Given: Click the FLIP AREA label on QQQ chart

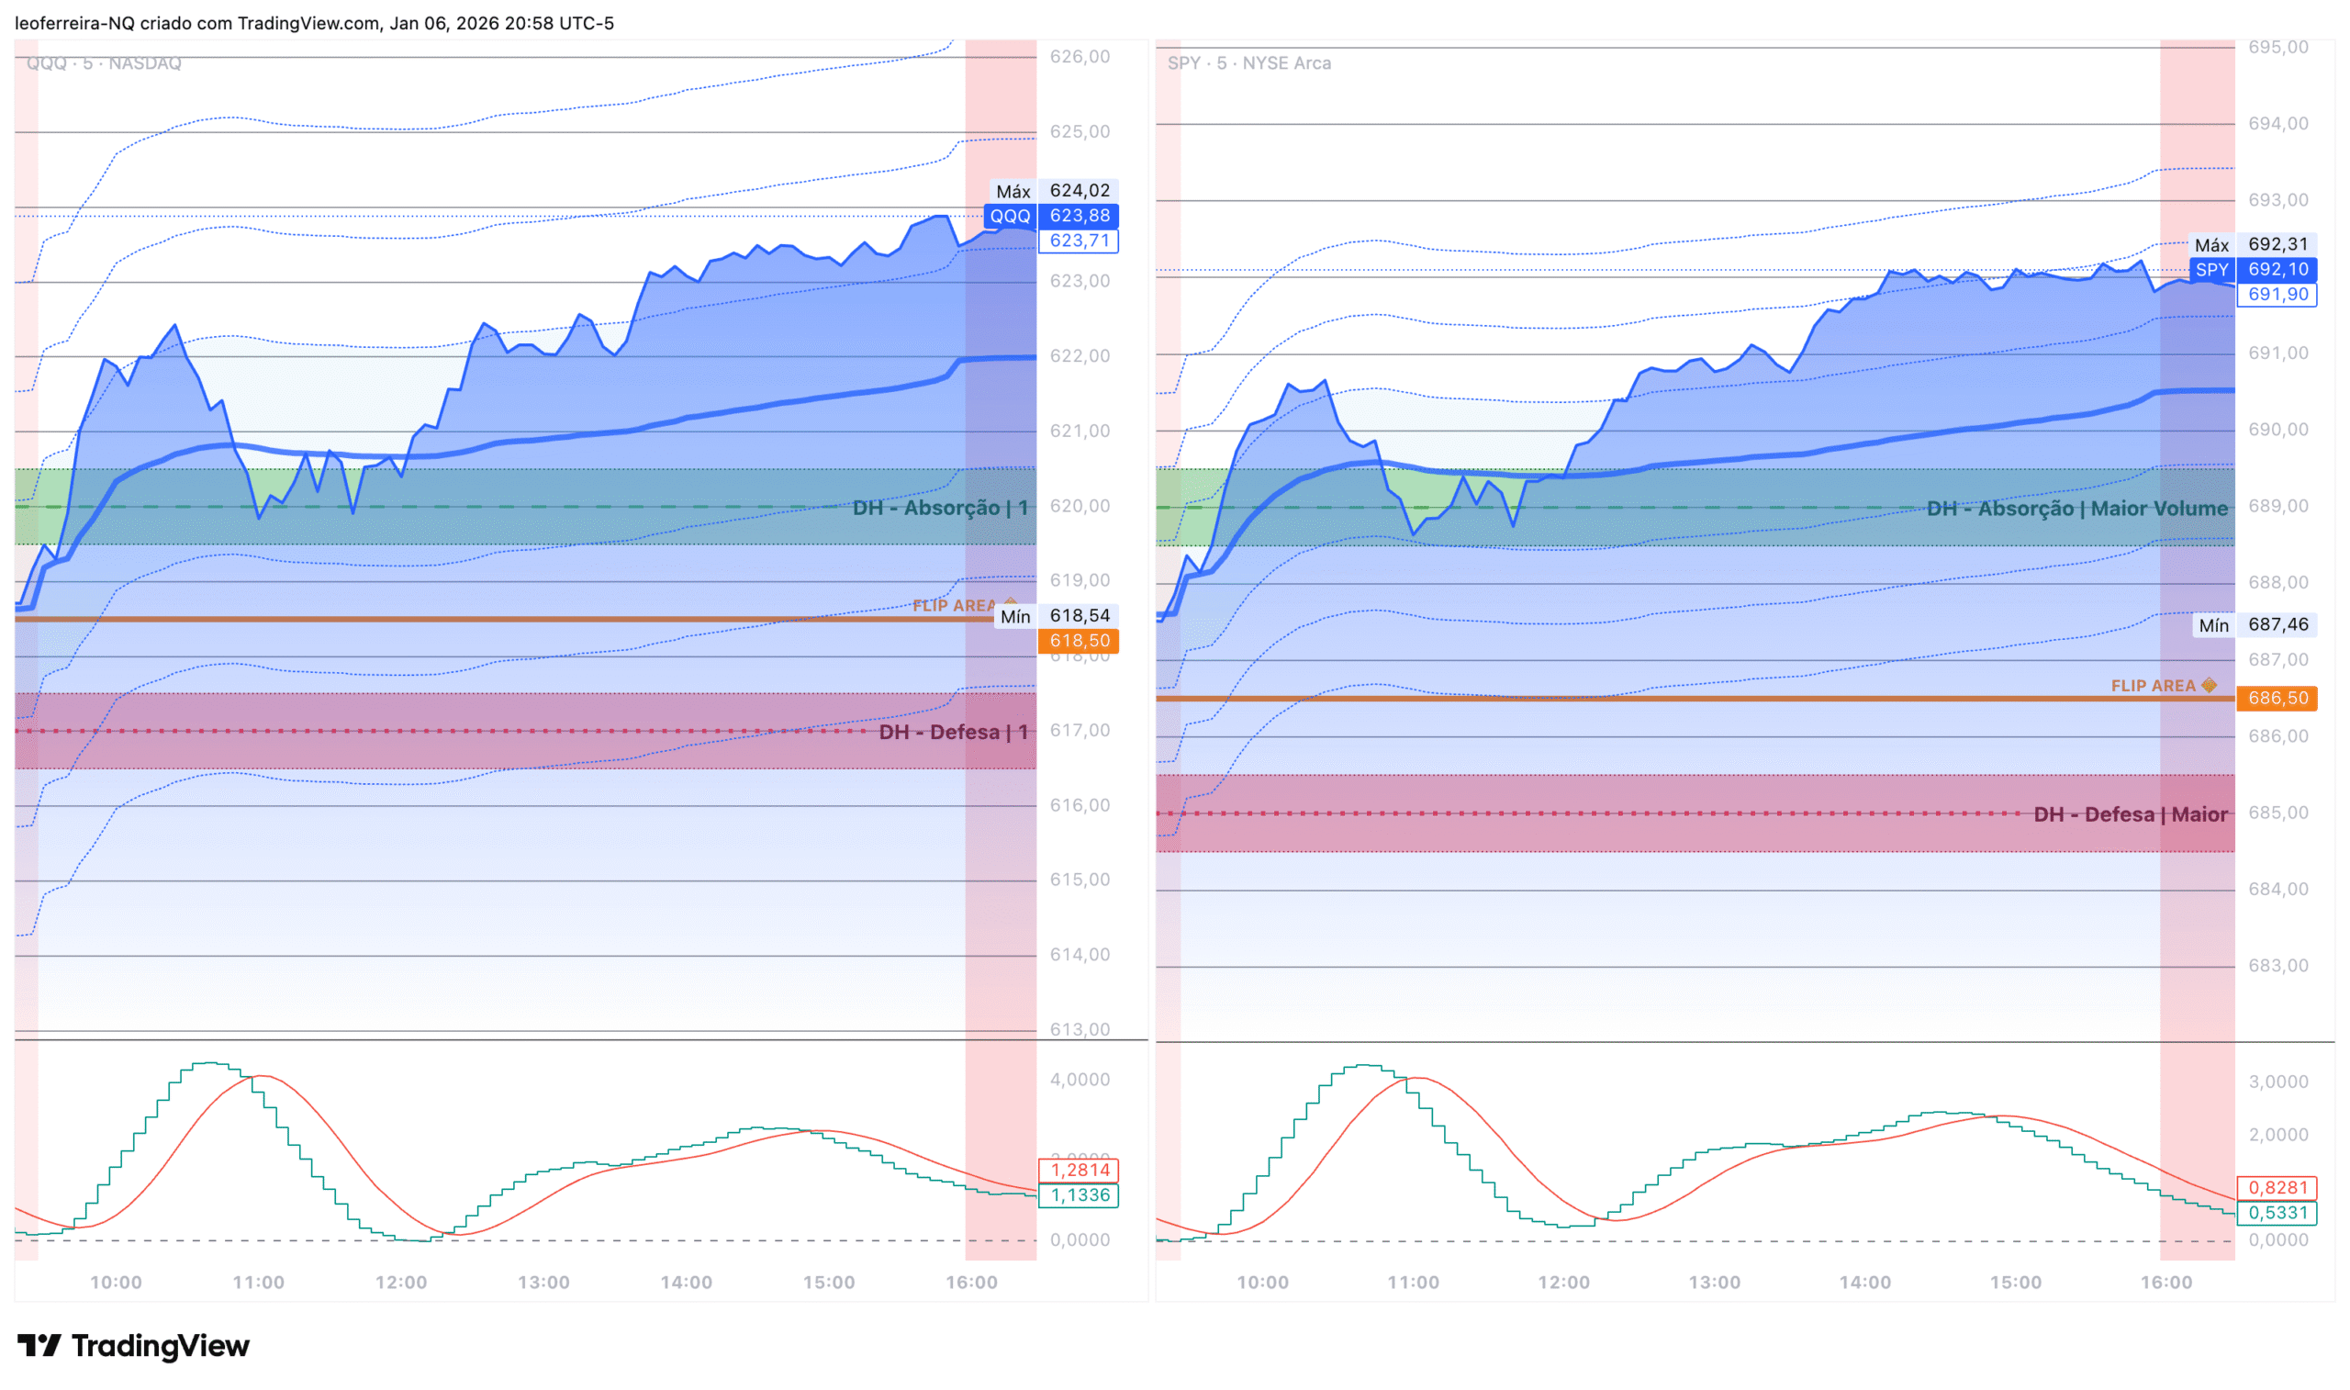Looking at the screenshot, I should [x=953, y=606].
